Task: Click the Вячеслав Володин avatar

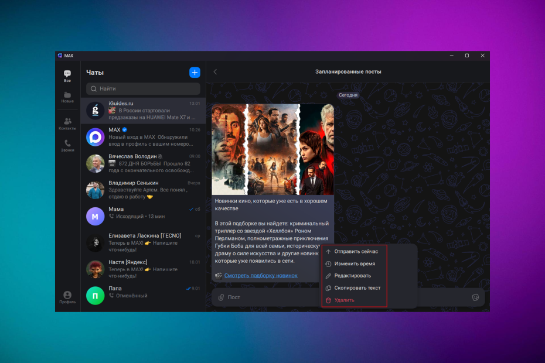Action: 96,163
